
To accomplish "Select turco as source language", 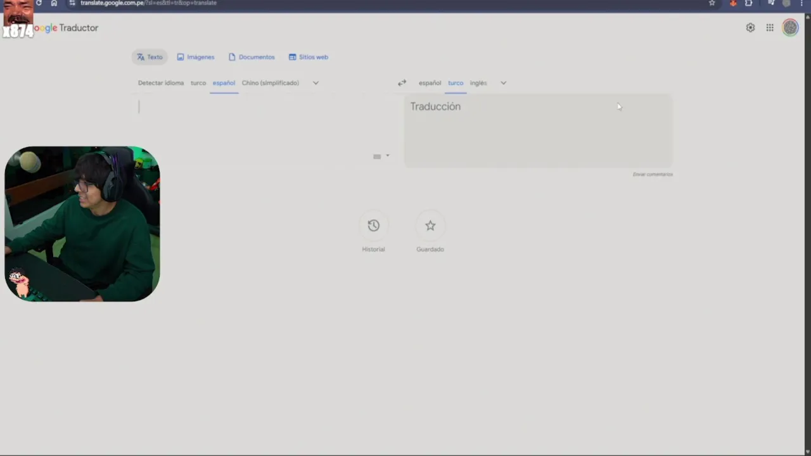I will (x=198, y=83).
